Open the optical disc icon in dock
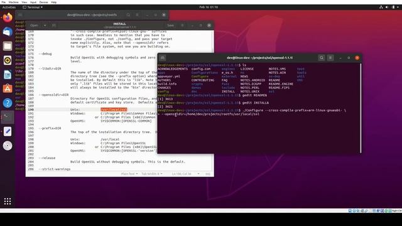The width and height of the screenshot is (402, 226). tap(8, 146)
